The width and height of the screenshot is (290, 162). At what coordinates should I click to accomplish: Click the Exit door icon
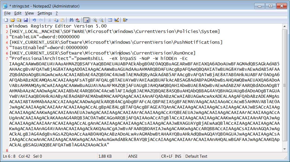pos(125,20)
